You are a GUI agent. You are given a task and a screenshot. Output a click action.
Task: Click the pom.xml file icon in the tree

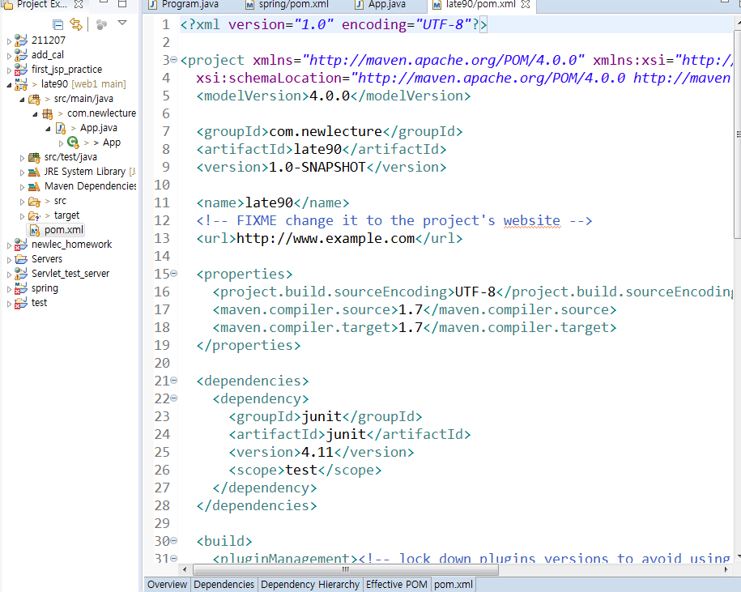pyautogui.click(x=35, y=230)
